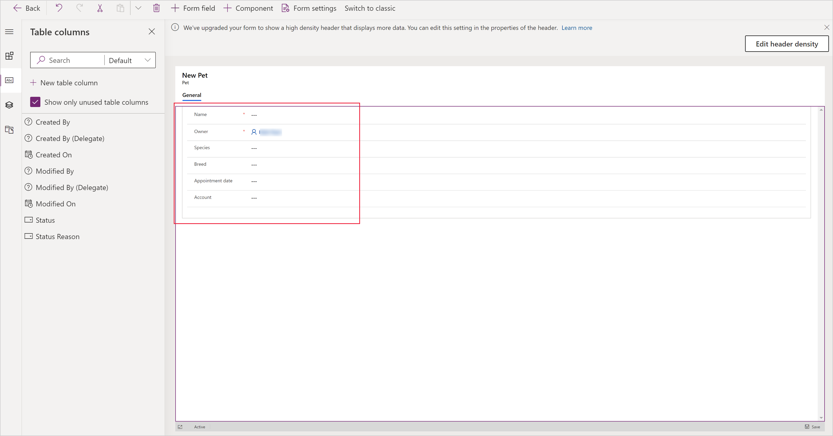833x436 pixels.
Task: Click the General tab on the form
Action: pyautogui.click(x=192, y=95)
